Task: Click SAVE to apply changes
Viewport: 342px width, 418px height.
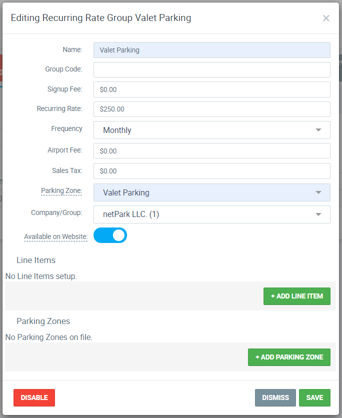Action: click(314, 397)
